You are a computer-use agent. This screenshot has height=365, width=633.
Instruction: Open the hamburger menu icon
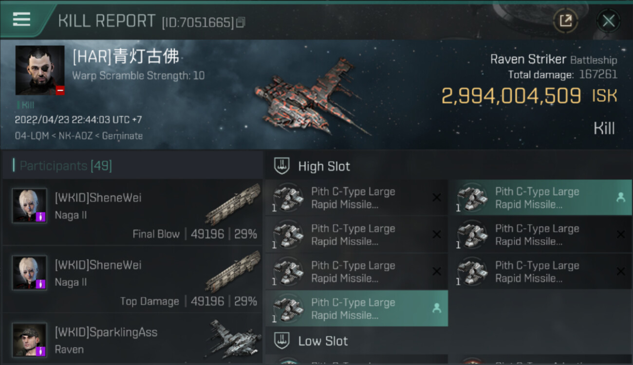[21, 19]
